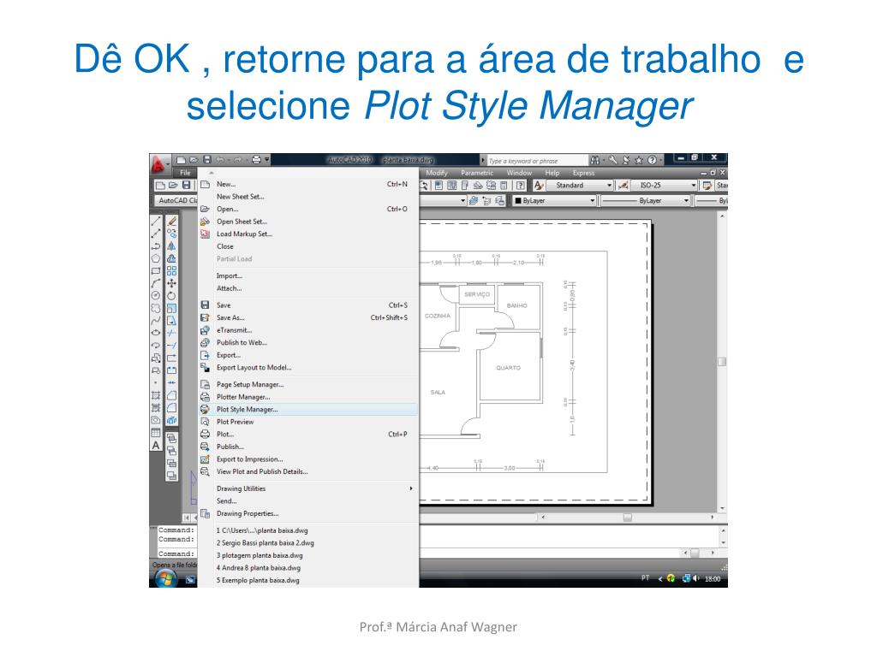Click the Windows Start orb
This screenshot has height=657, width=877.
165,579
